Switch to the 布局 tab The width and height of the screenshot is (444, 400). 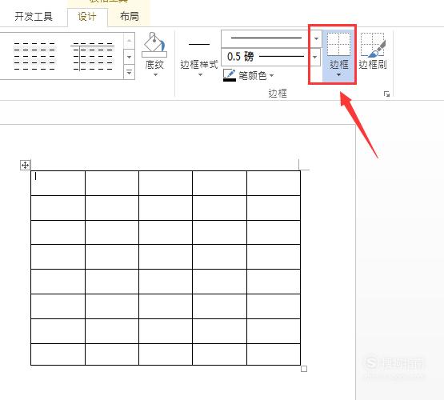pyautogui.click(x=129, y=17)
